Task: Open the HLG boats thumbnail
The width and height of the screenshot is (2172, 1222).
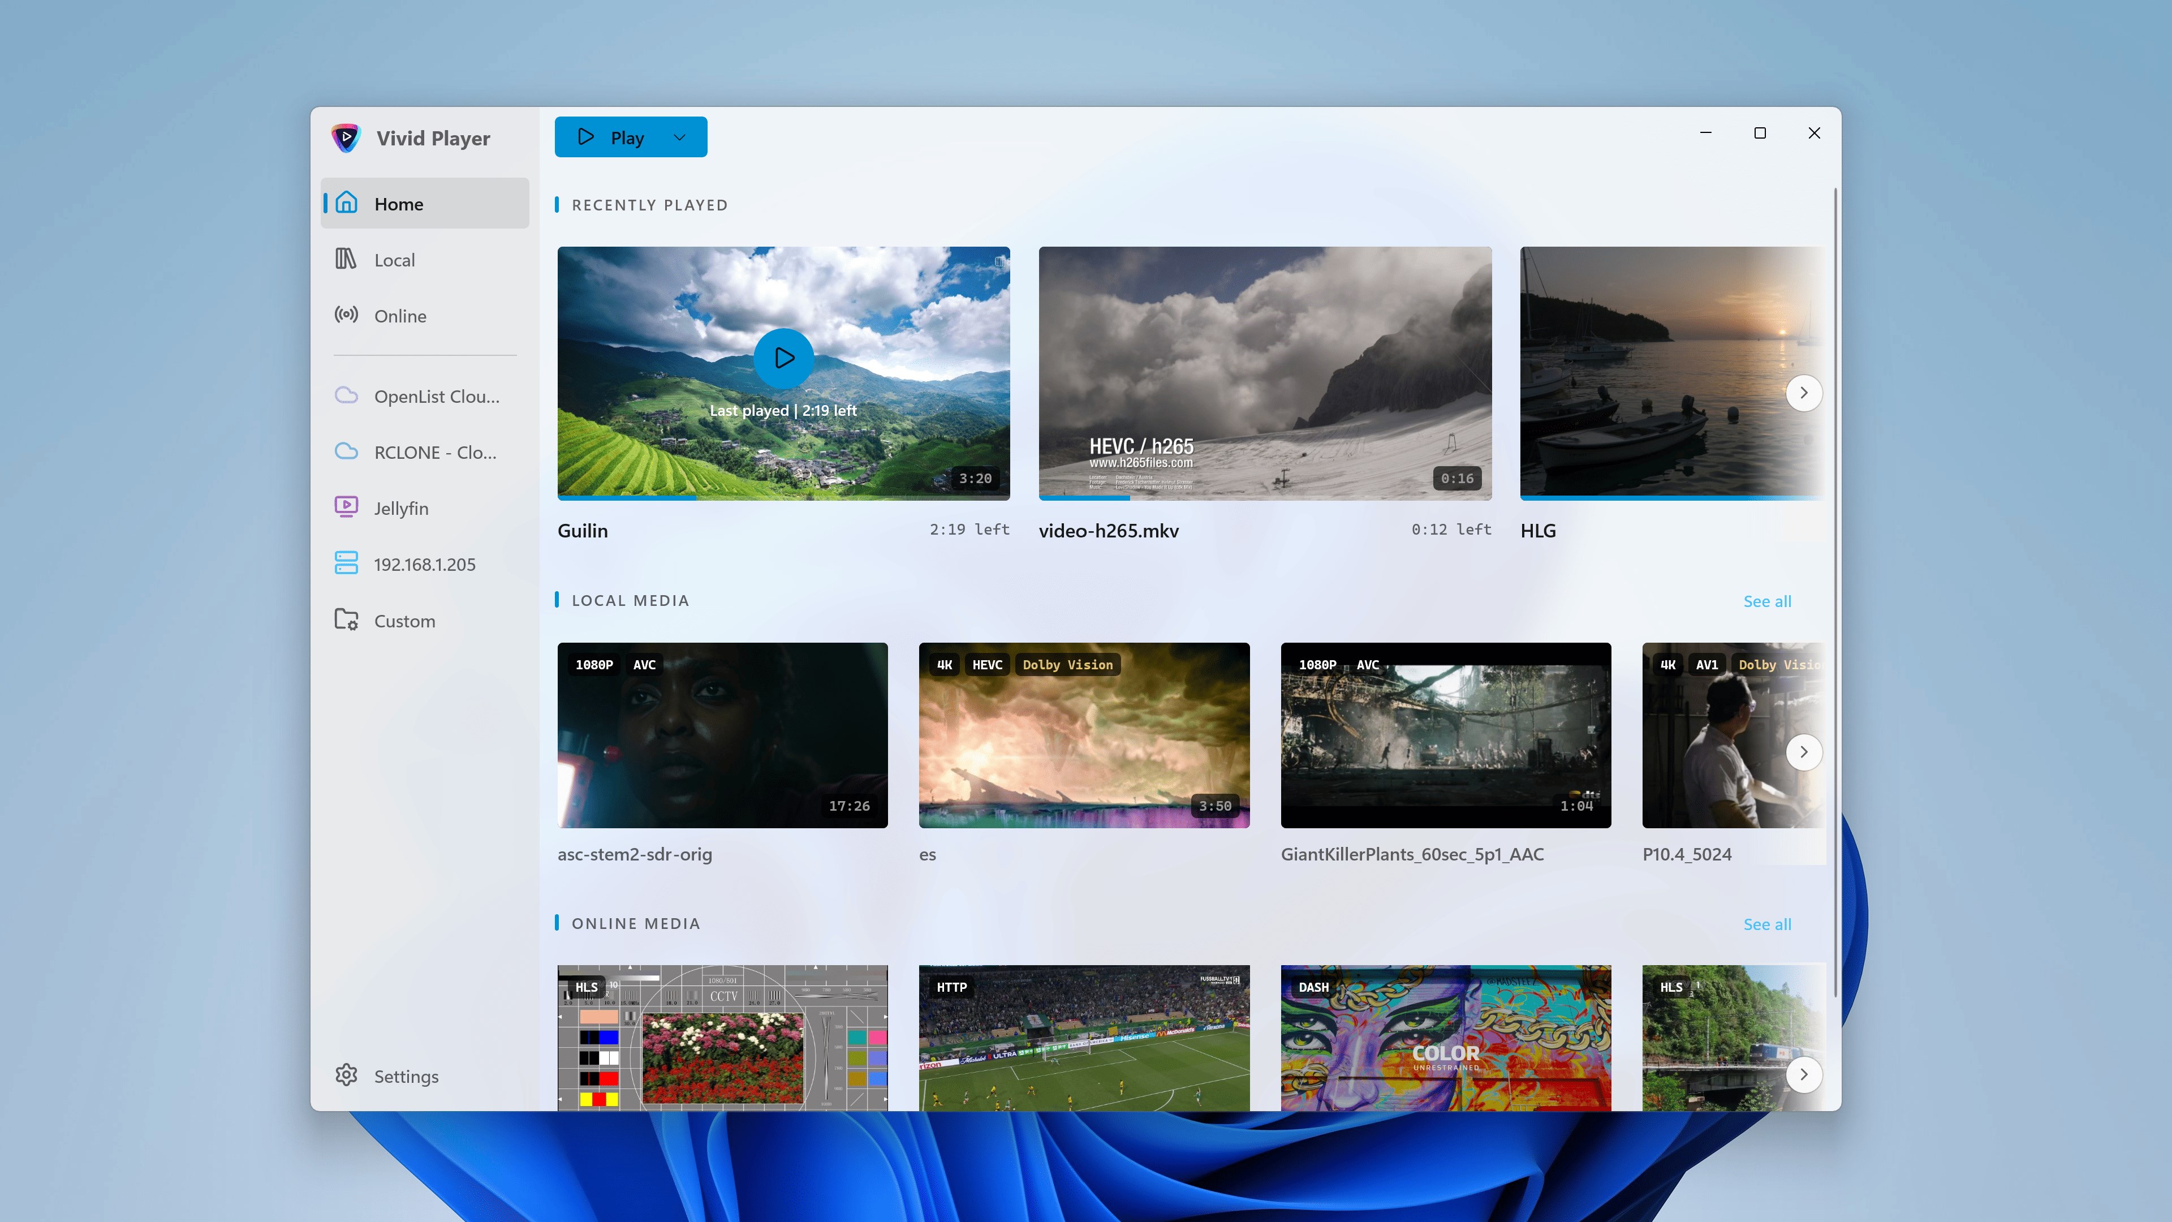Action: (x=1673, y=373)
